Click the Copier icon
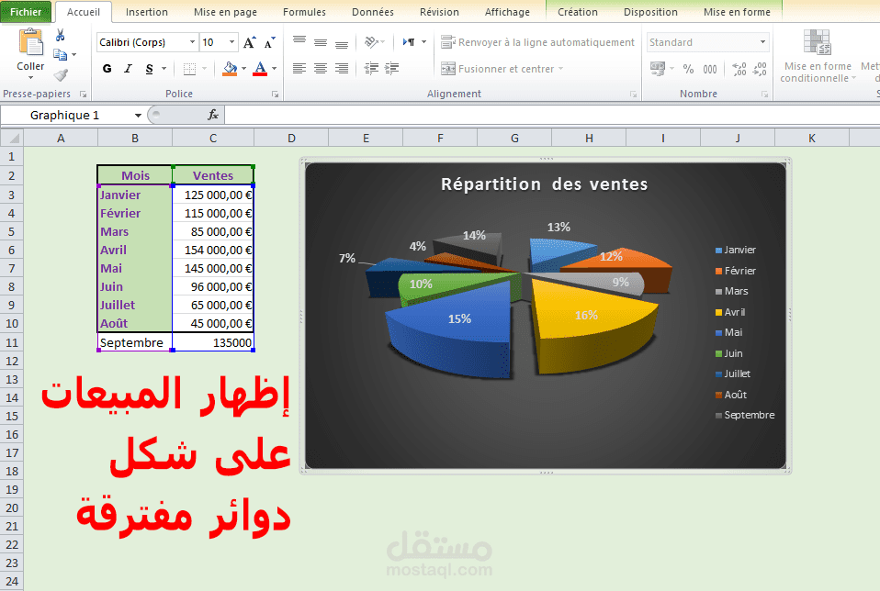 tap(60, 54)
